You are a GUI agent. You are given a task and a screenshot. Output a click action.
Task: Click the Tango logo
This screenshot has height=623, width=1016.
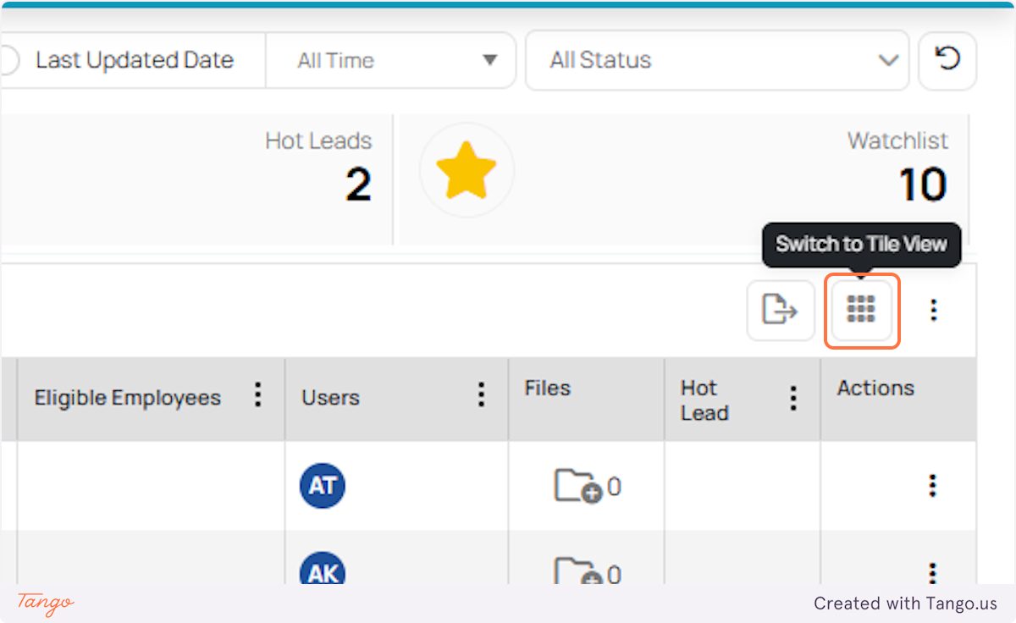pyautogui.click(x=44, y=604)
